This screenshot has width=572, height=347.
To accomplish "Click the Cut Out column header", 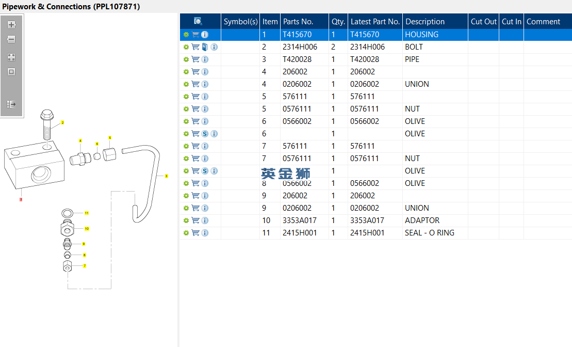I will [483, 22].
